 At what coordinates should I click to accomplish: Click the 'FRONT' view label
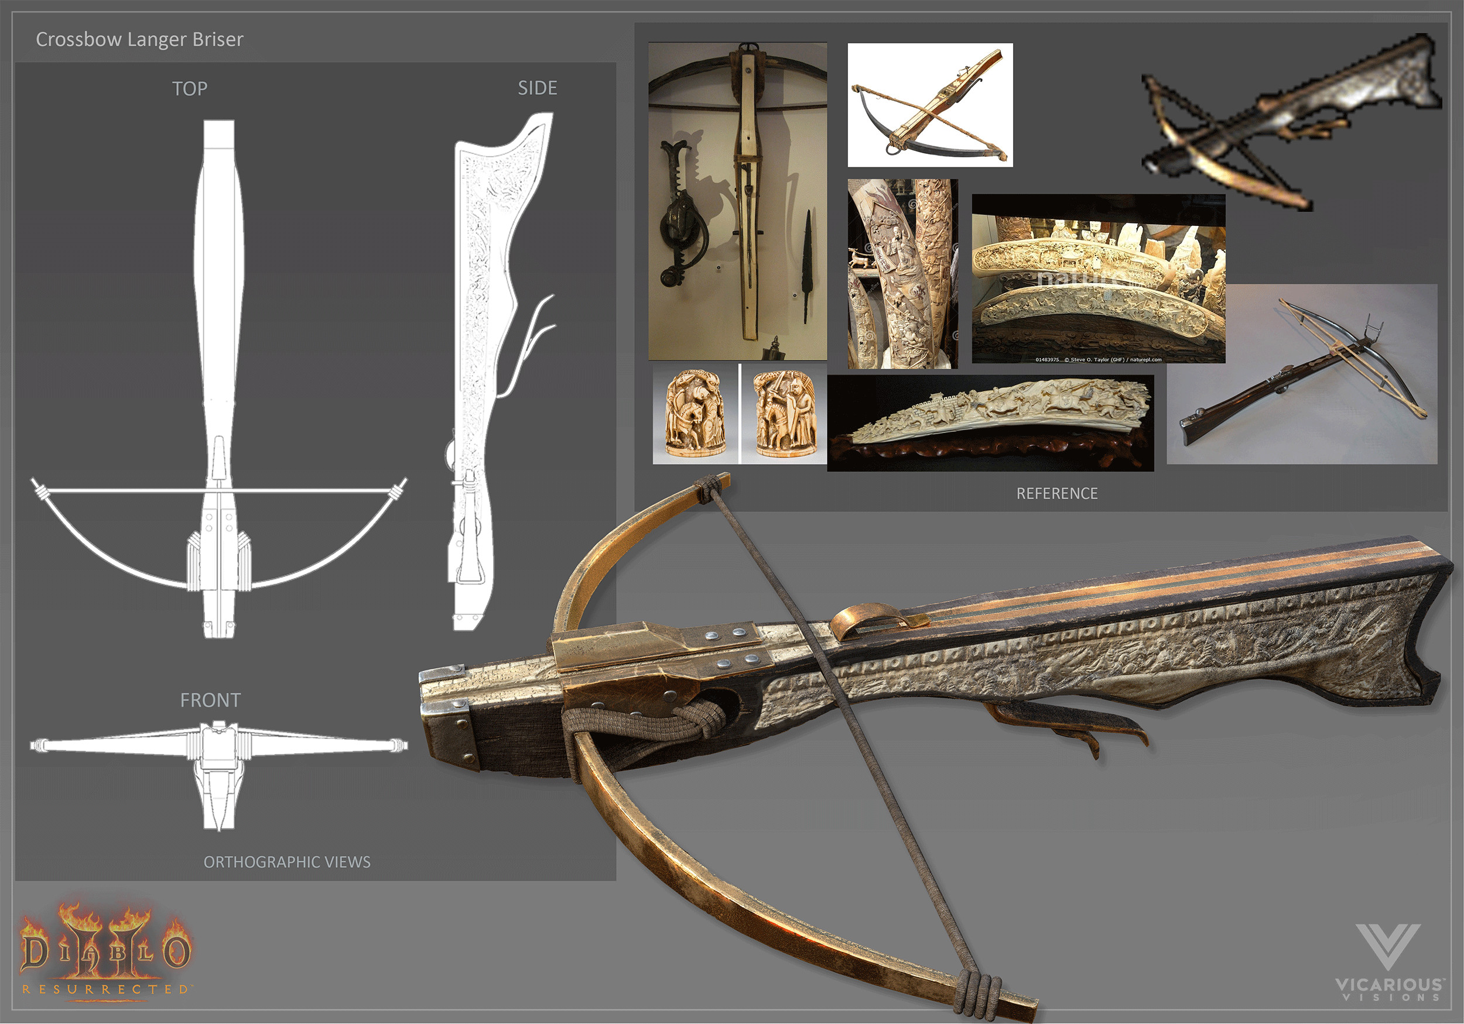pos(210,700)
